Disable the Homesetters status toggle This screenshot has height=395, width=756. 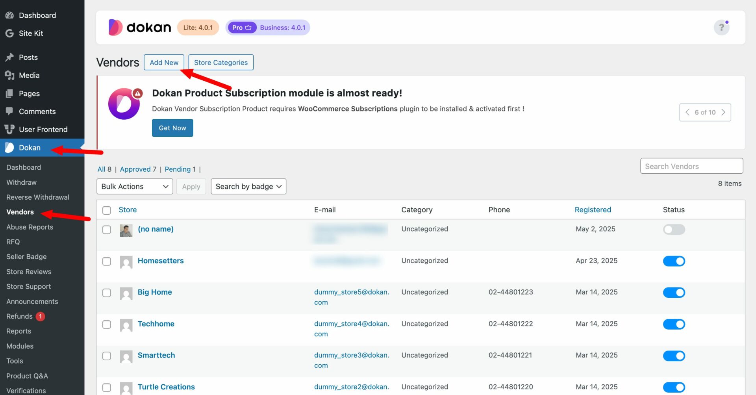674,261
